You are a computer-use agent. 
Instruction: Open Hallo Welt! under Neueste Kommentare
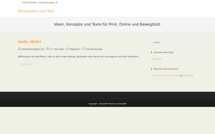click(188, 76)
